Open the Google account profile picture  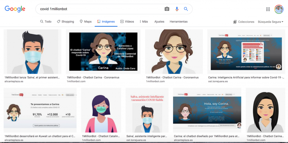[x=279, y=9]
